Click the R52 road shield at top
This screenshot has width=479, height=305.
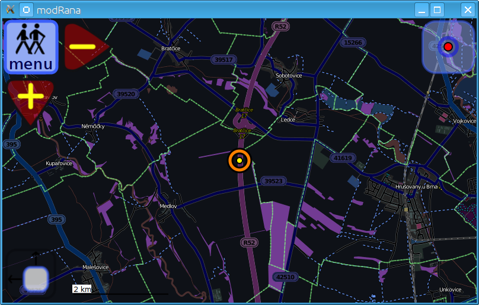(x=280, y=27)
